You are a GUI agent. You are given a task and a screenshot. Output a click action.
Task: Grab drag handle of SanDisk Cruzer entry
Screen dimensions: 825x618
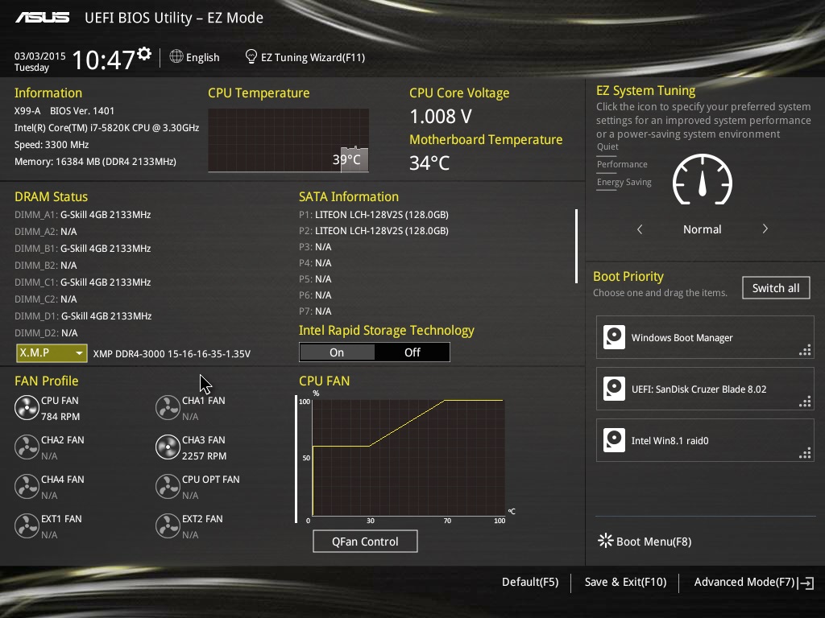805,402
